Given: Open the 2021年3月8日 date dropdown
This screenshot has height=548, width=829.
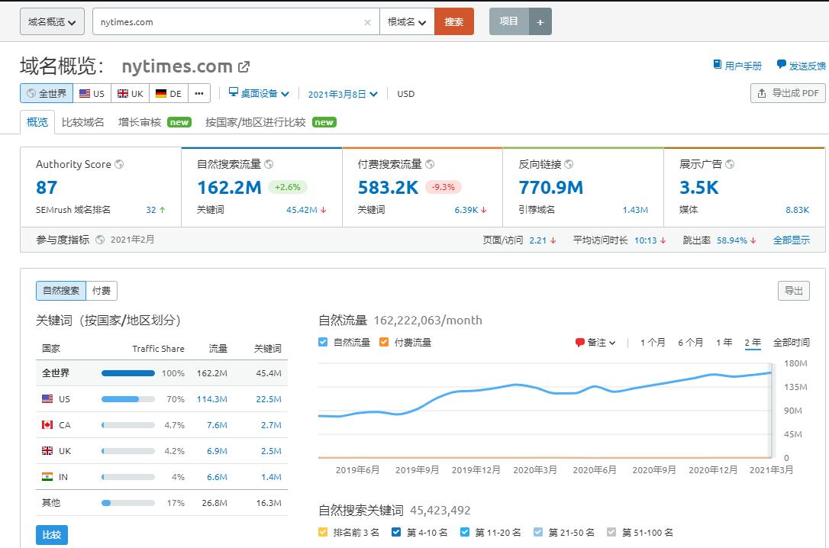Looking at the screenshot, I should coord(343,94).
